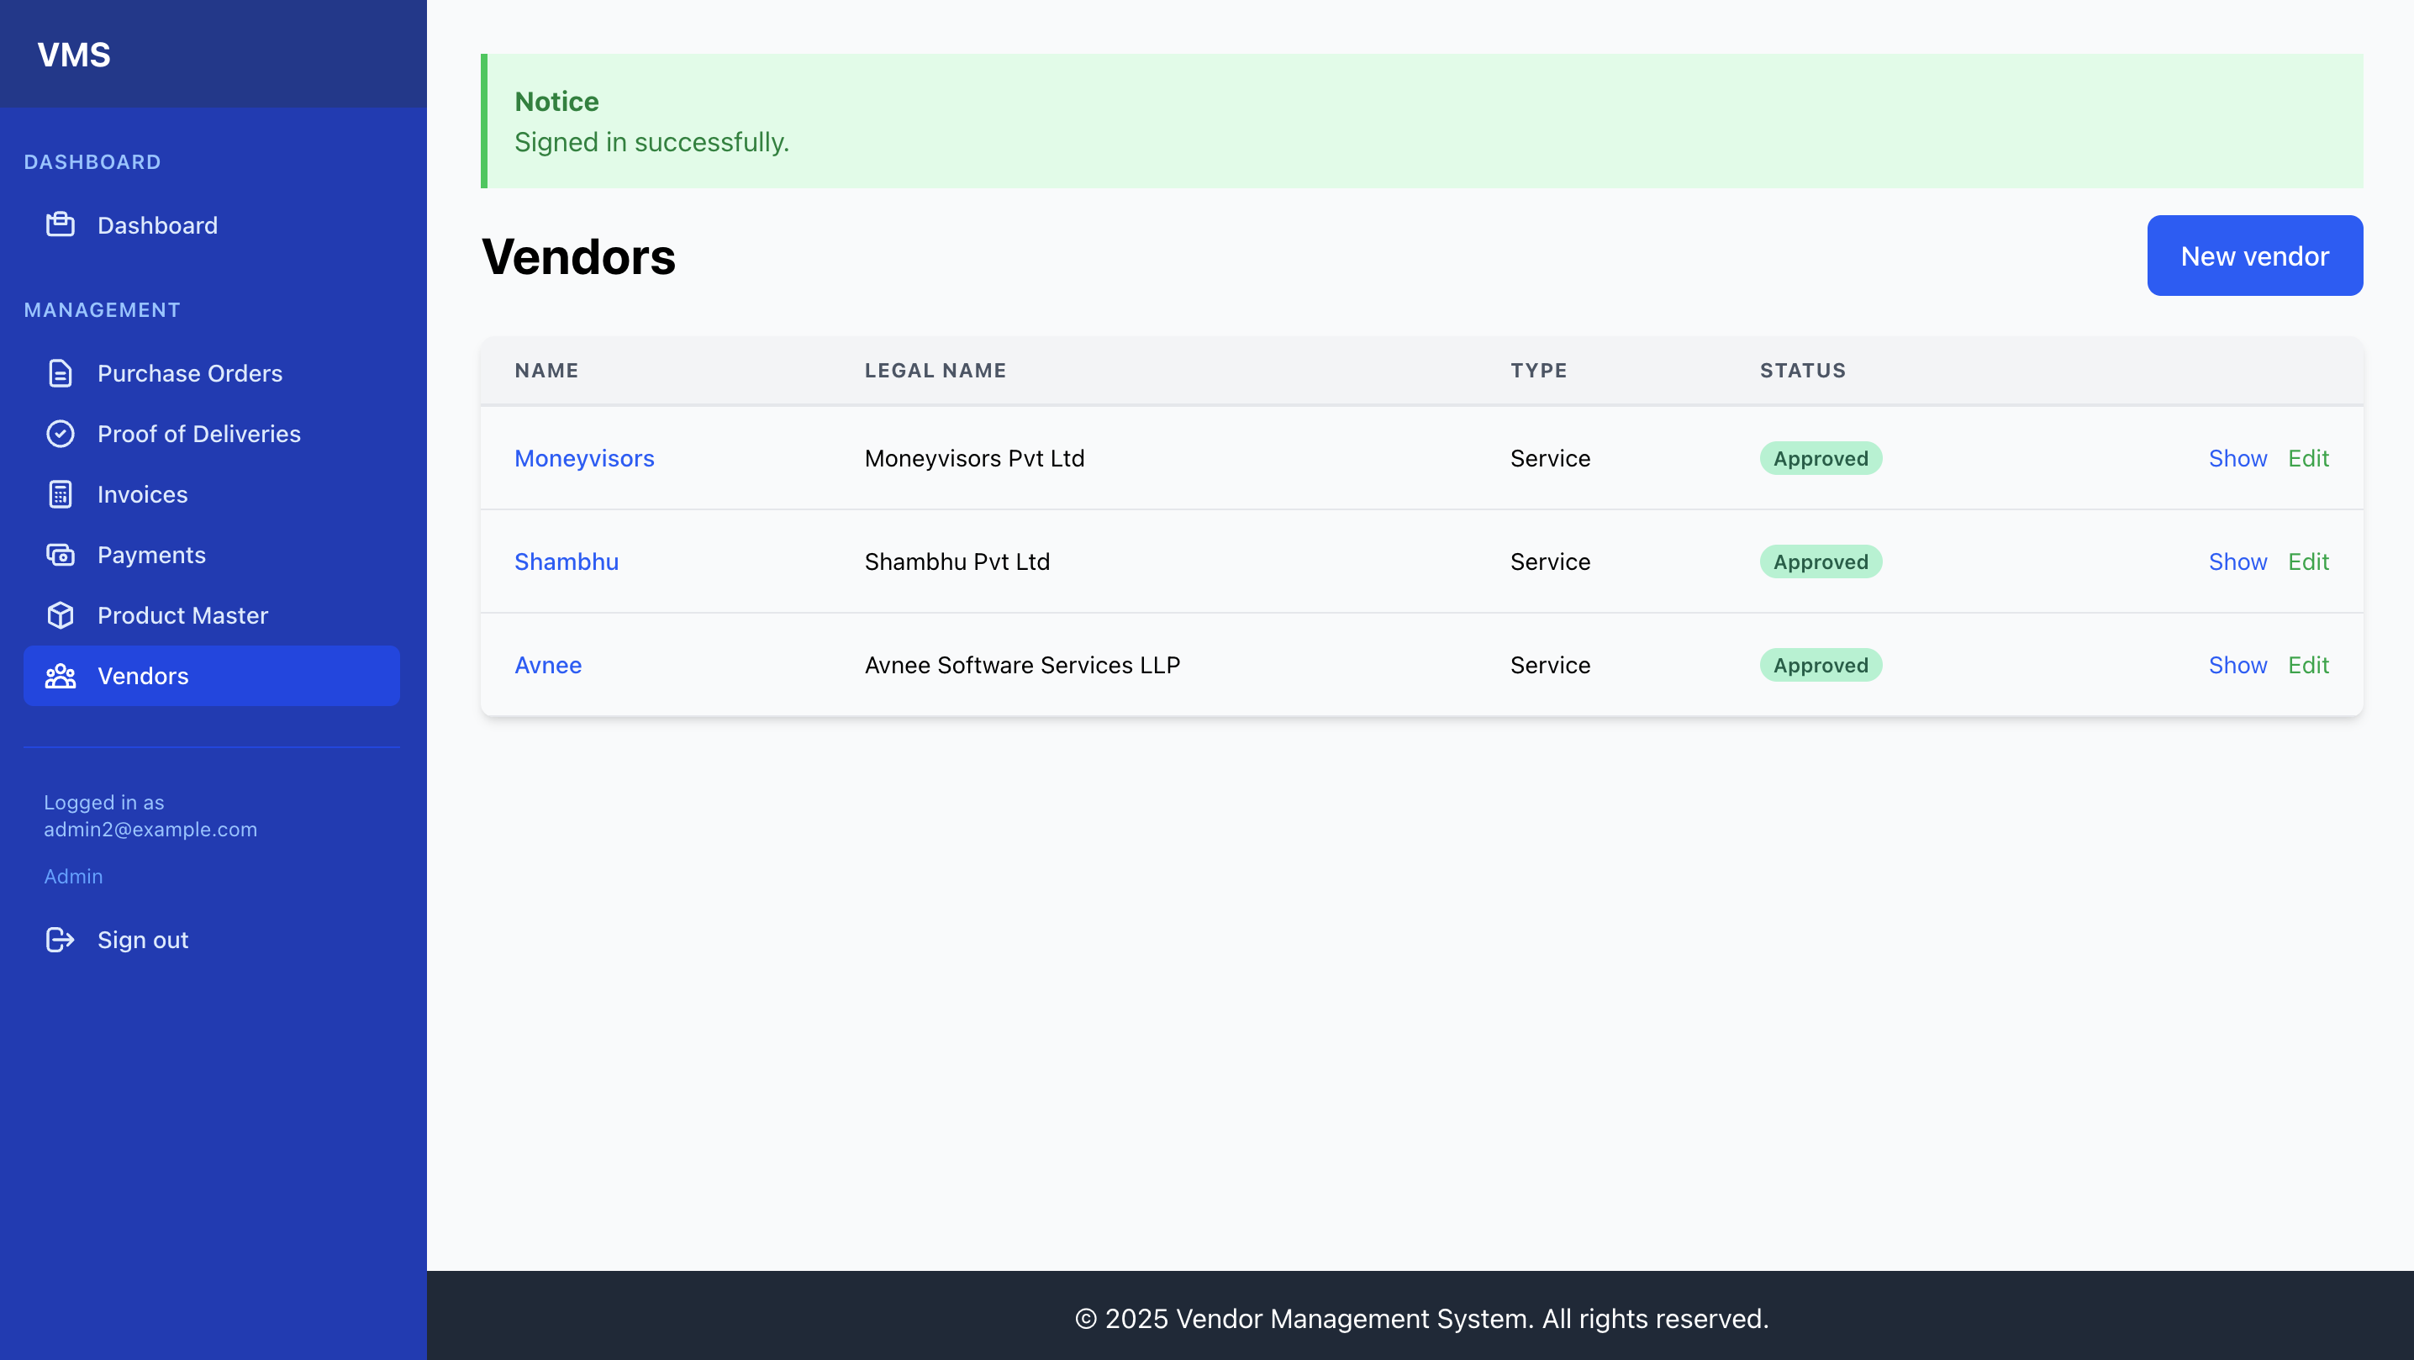Image resolution: width=2414 pixels, height=1360 pixels.
Task: Click the New vendor button
Action: [2254, 255]
